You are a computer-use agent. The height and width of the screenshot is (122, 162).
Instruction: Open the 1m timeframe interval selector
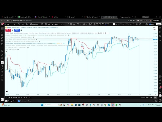point(23,24)
